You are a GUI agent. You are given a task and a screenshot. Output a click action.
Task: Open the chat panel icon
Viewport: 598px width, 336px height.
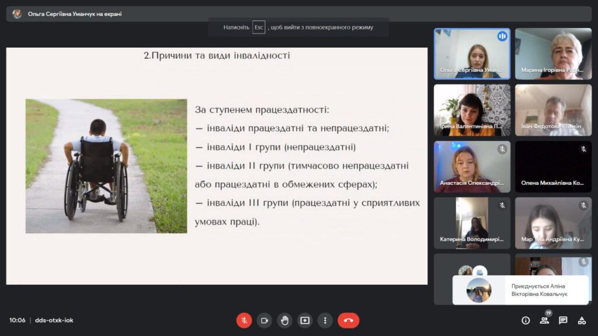click(x=563, y=320)
